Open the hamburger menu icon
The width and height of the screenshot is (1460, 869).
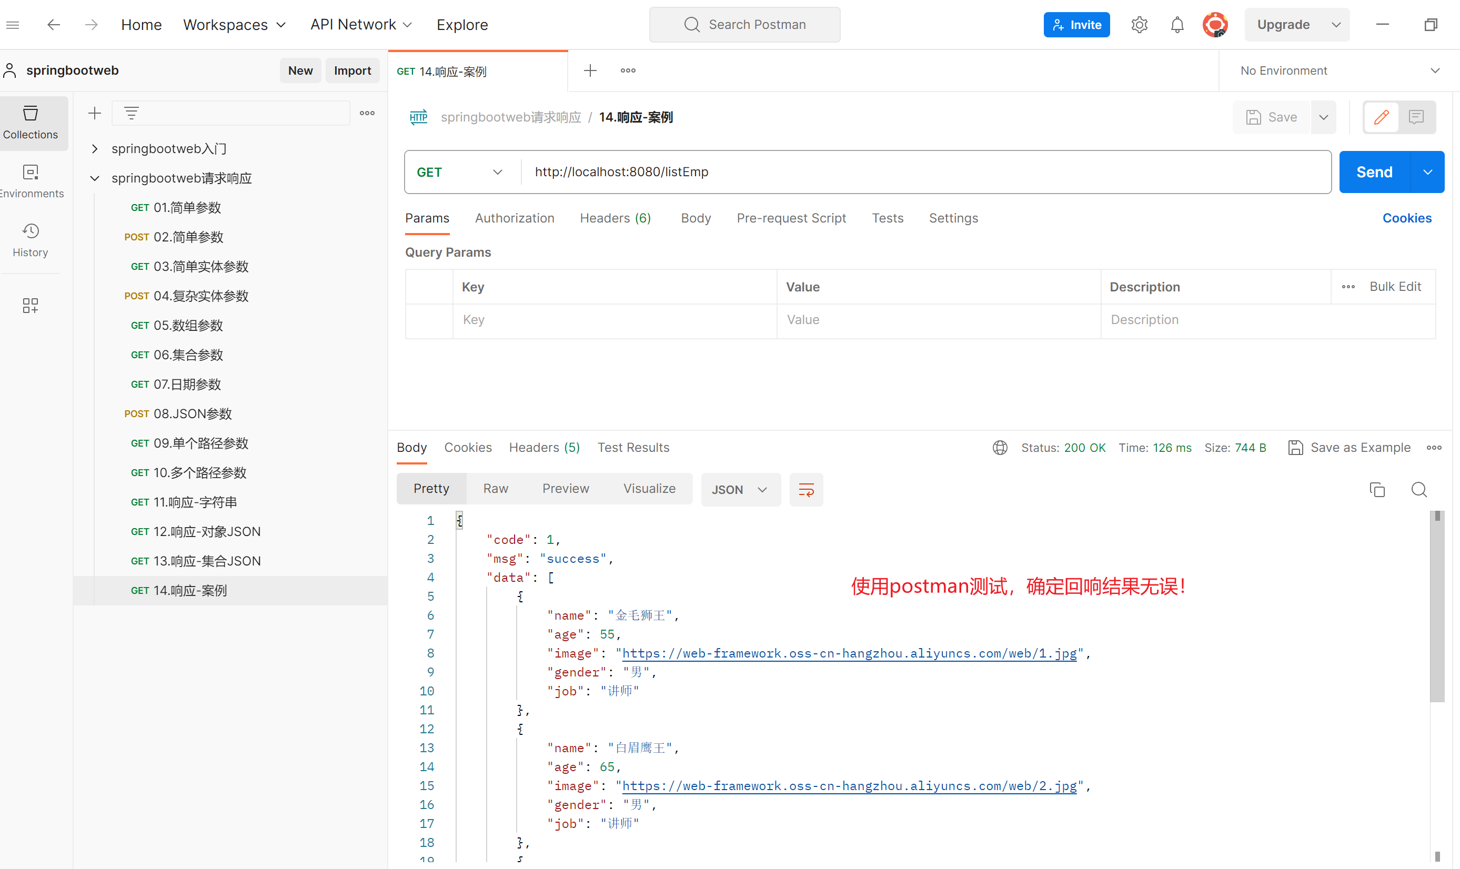pos(13,25)
